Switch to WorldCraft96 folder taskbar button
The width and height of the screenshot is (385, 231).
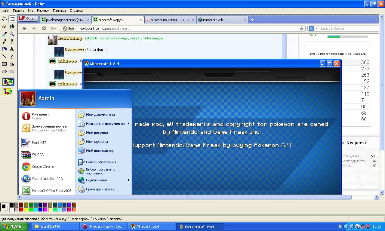click(55, 226)
